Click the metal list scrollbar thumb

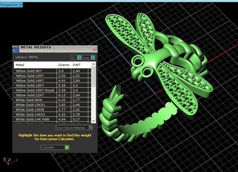(x=93, y=77)
